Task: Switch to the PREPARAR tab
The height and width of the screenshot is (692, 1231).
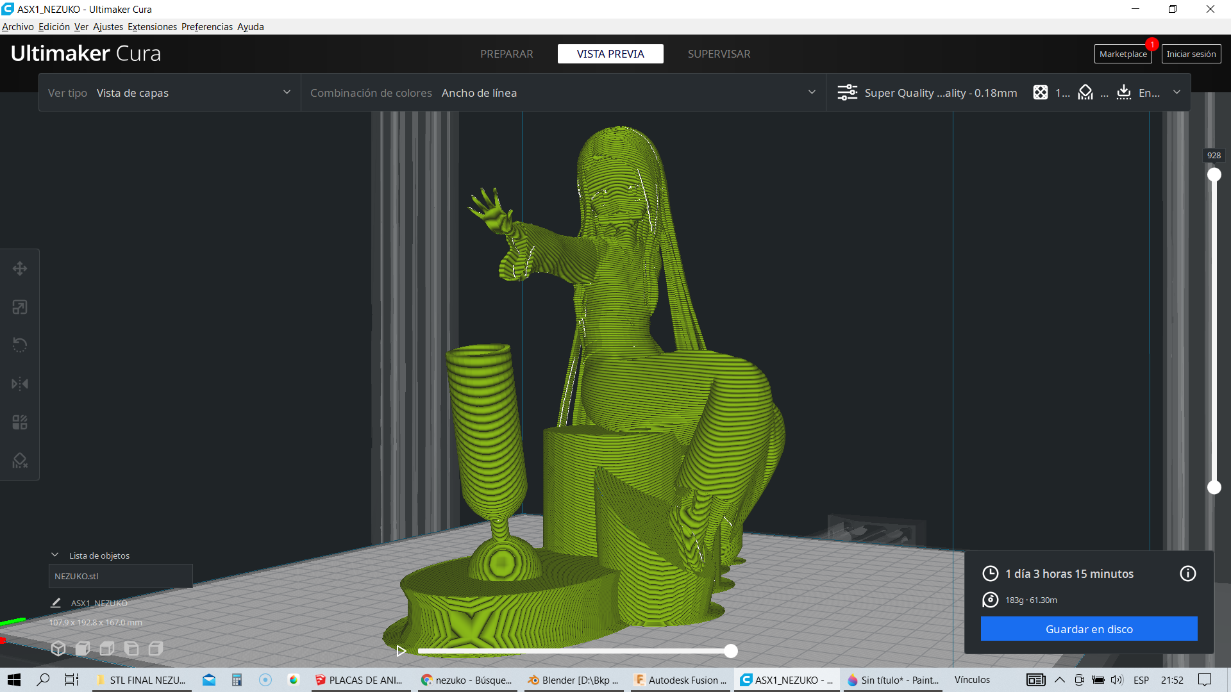Action: (x=507, y=54)
